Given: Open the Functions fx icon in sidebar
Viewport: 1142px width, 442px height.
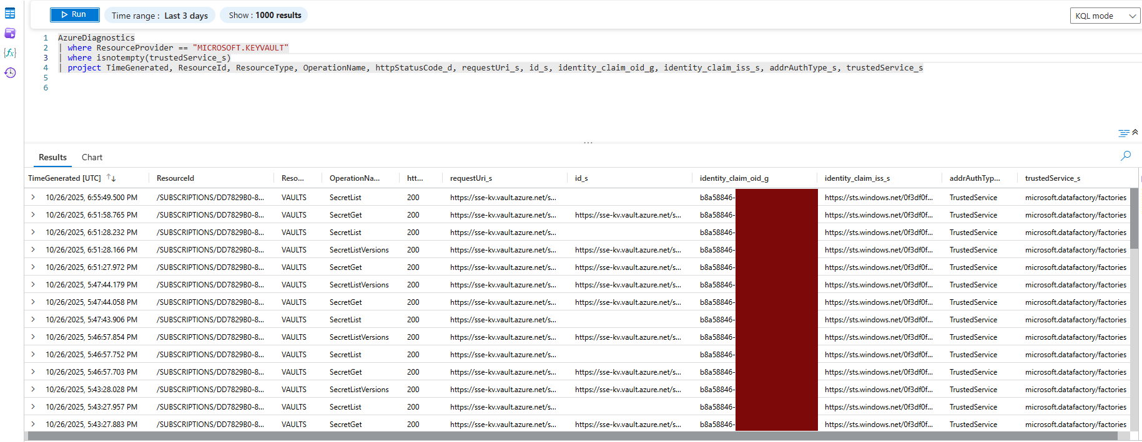Looking at the screenshot, I should [x=10, y=53].
